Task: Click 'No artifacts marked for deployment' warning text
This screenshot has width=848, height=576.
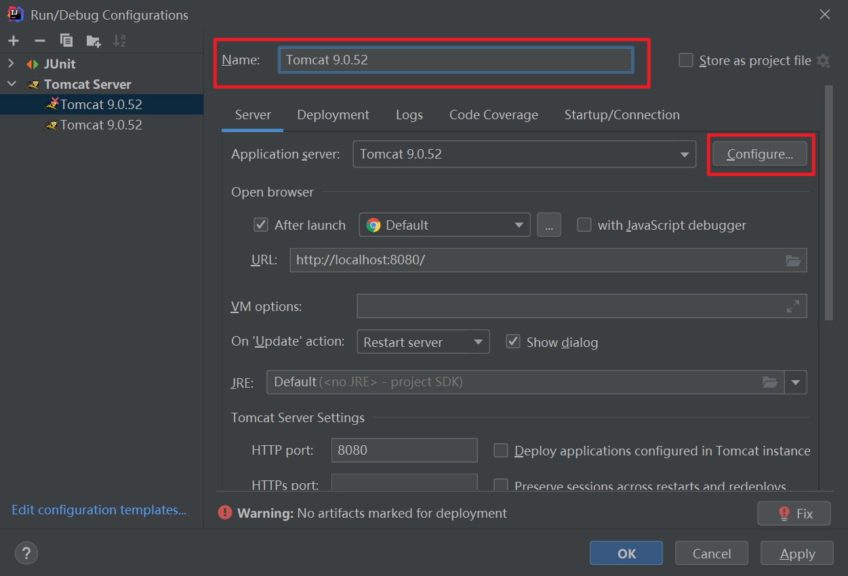Action: [x=402, y=513]
